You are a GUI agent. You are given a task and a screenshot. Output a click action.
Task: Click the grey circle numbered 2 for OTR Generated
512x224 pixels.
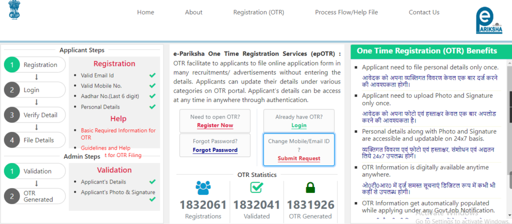pos(12,196)
